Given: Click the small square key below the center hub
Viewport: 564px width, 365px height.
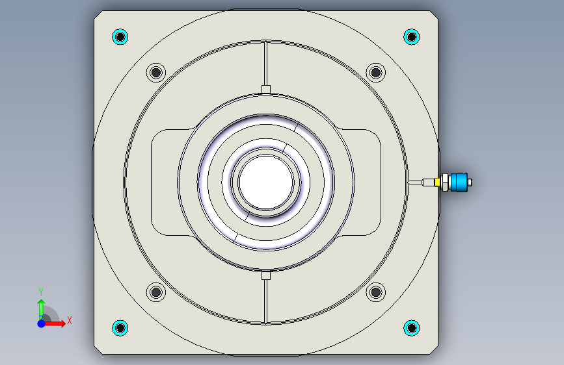Looking at the screenshot, I should (266, 275).
